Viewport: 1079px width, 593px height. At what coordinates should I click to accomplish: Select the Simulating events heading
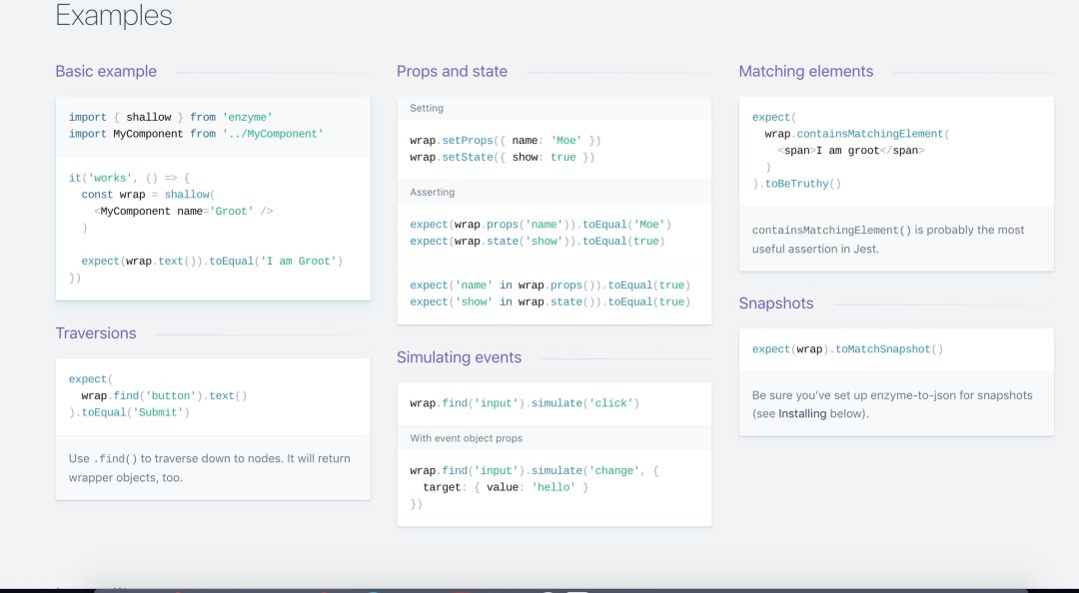pyautogui.click(x=459, y=357)
